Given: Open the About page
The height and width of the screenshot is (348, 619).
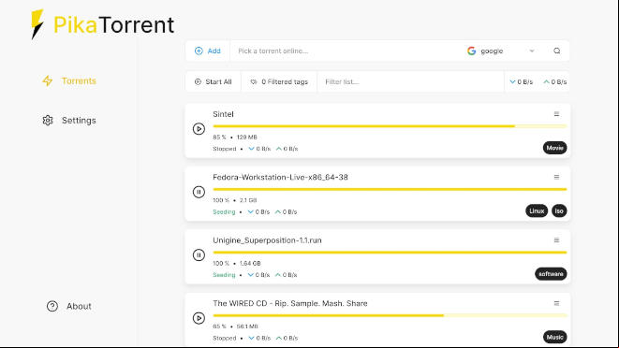Looking at the screenshot, I should (x=69, y=306).
